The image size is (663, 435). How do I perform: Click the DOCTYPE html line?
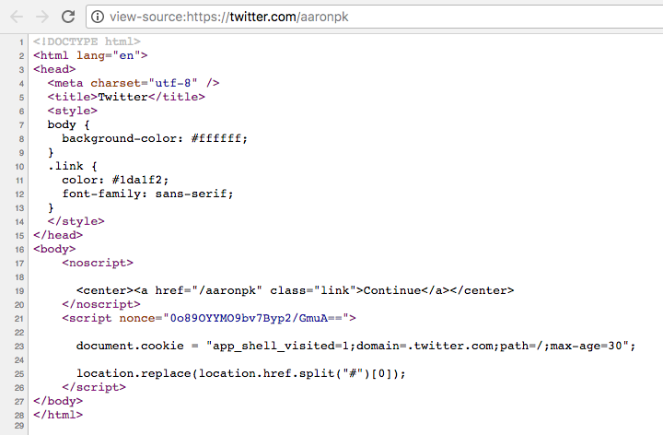pyautogui.click(x=87, y=41)
